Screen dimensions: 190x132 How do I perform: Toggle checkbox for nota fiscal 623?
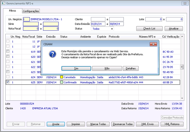coord(8,72)
